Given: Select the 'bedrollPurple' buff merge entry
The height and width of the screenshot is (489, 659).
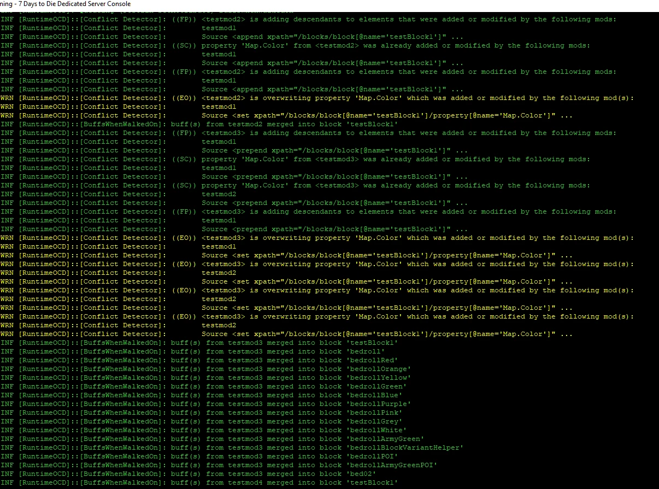Looking at the screenshot, I should click(206, 404).
